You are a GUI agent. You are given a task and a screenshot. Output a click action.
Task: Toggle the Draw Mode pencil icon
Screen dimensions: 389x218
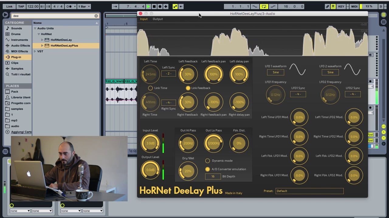coord(327,6)
